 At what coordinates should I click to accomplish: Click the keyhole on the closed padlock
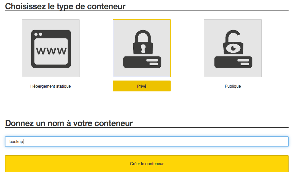click(143, 48)
